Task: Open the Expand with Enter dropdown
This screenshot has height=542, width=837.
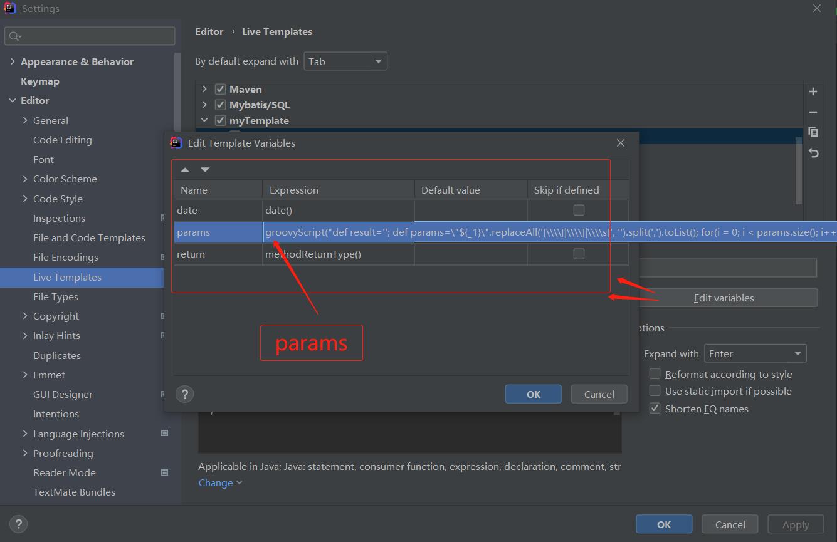Action: click(x=755, y=353)
